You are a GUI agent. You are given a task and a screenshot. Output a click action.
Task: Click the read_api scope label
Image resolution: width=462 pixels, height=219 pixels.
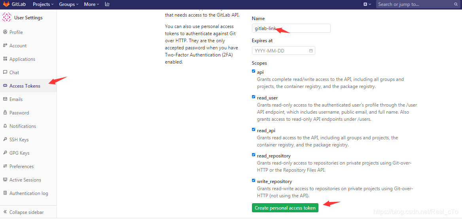pyautogui.click(x=266, y=130)
